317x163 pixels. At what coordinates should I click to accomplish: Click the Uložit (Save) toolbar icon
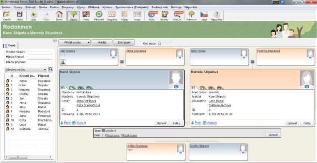pyautogui.click(x=20, y=16)
